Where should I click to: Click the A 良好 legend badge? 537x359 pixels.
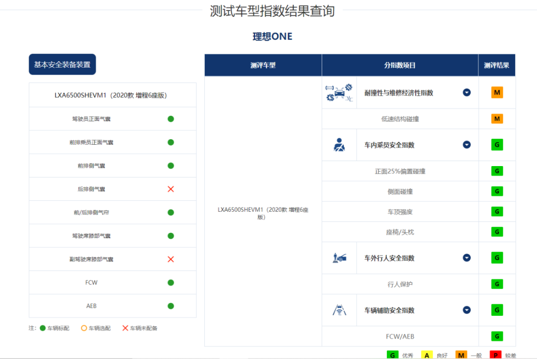pyautogui.click(x=427, y=355)
